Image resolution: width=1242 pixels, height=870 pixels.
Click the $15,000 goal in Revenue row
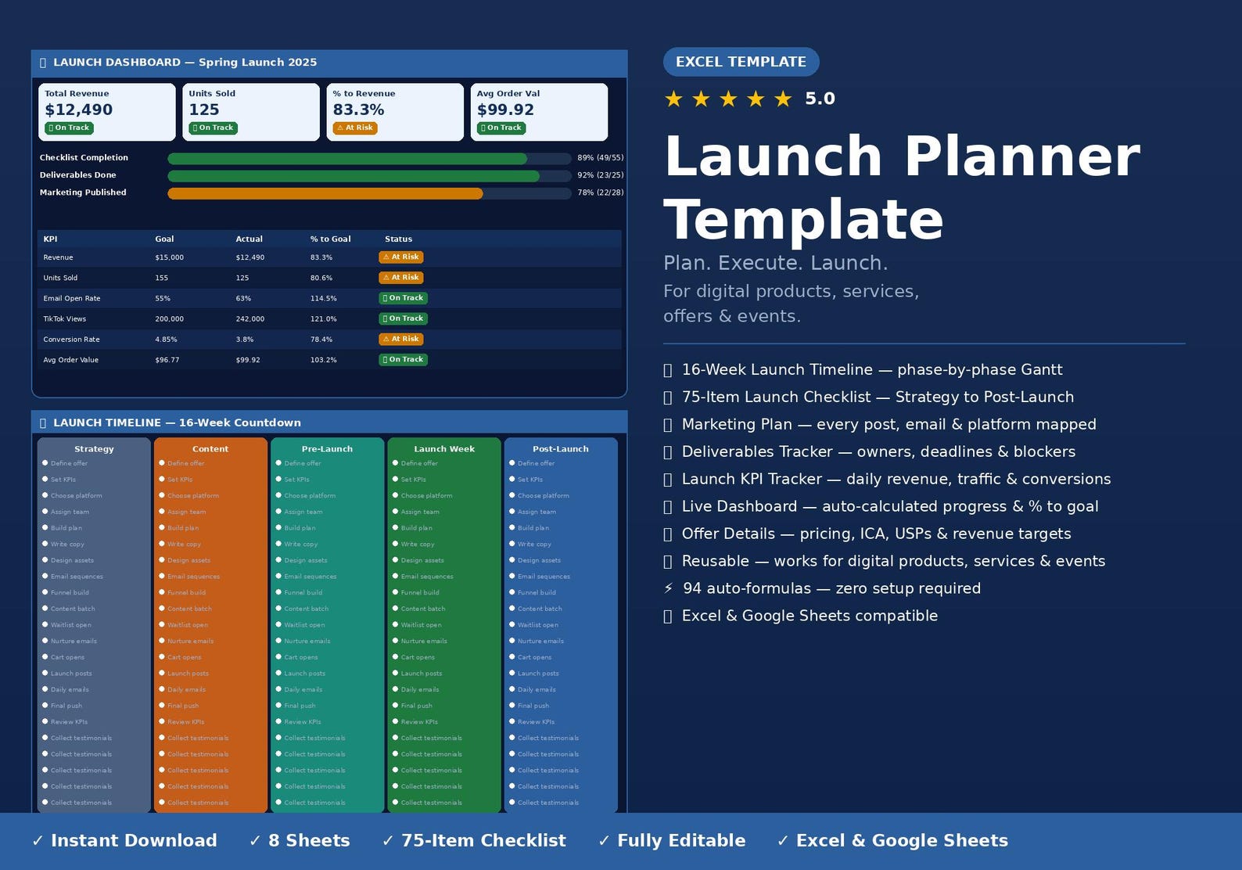coord(170,257)
